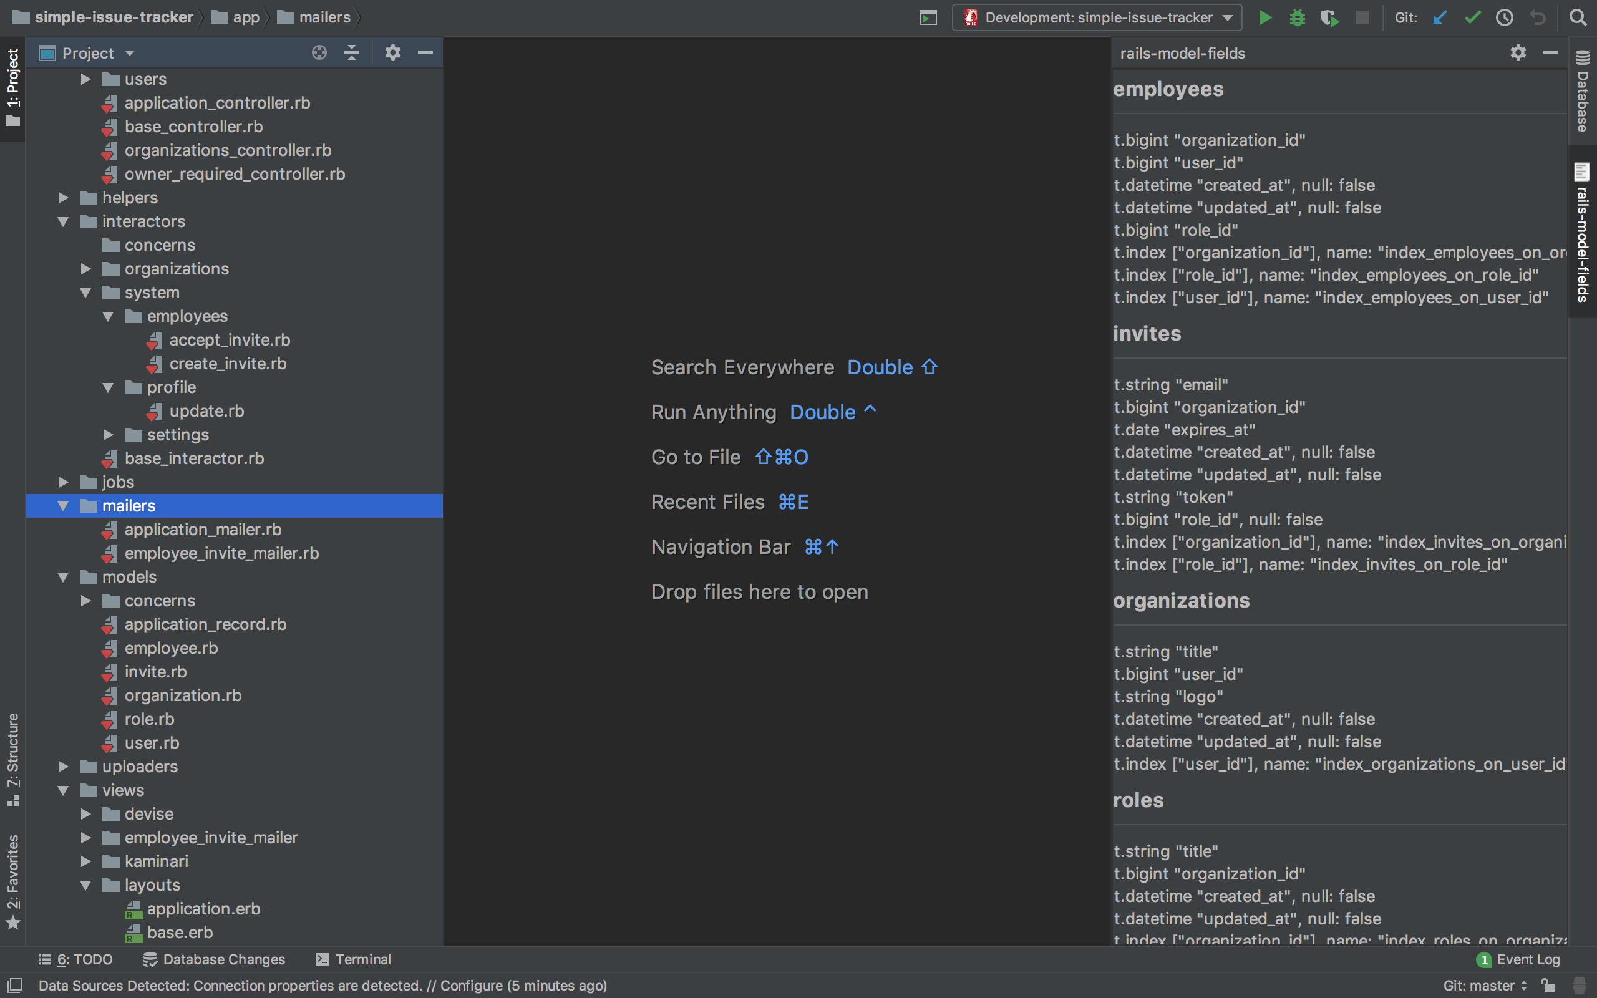
Task: Click the Debug bug icon
Action: [x=1297, y=17]
